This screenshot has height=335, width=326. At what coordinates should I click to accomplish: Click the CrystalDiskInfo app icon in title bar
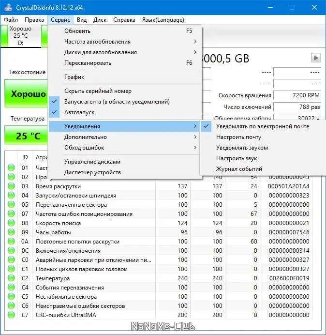click(8, 7)
